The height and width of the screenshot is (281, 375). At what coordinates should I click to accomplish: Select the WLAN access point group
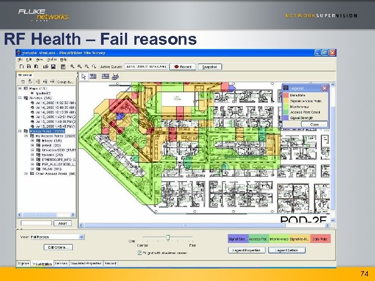point(52,169)
